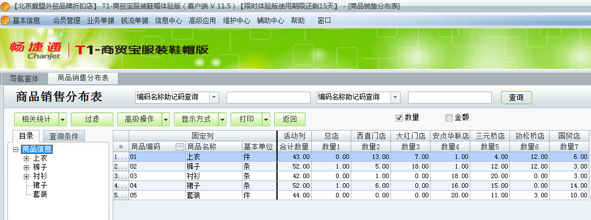Click the 大红门店 column header
This screenshot has width=591, height=220.
(410, 136)
